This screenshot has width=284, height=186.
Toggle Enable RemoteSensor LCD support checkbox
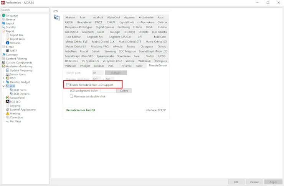[68, 85]
